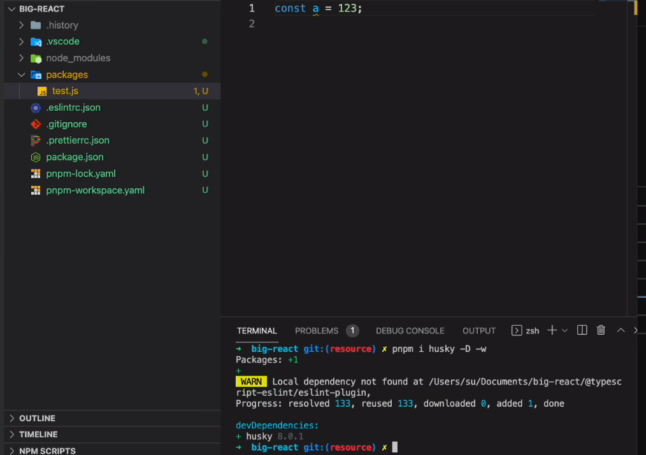Click the node_modules folder icon
Viewport: 646px width, 455px height.
tap(36, 59)
